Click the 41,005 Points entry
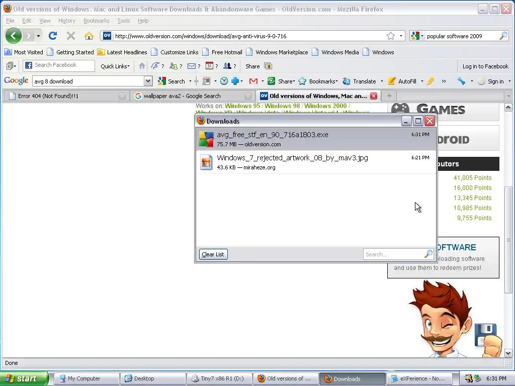515x386 pixels. click(472, 178)
